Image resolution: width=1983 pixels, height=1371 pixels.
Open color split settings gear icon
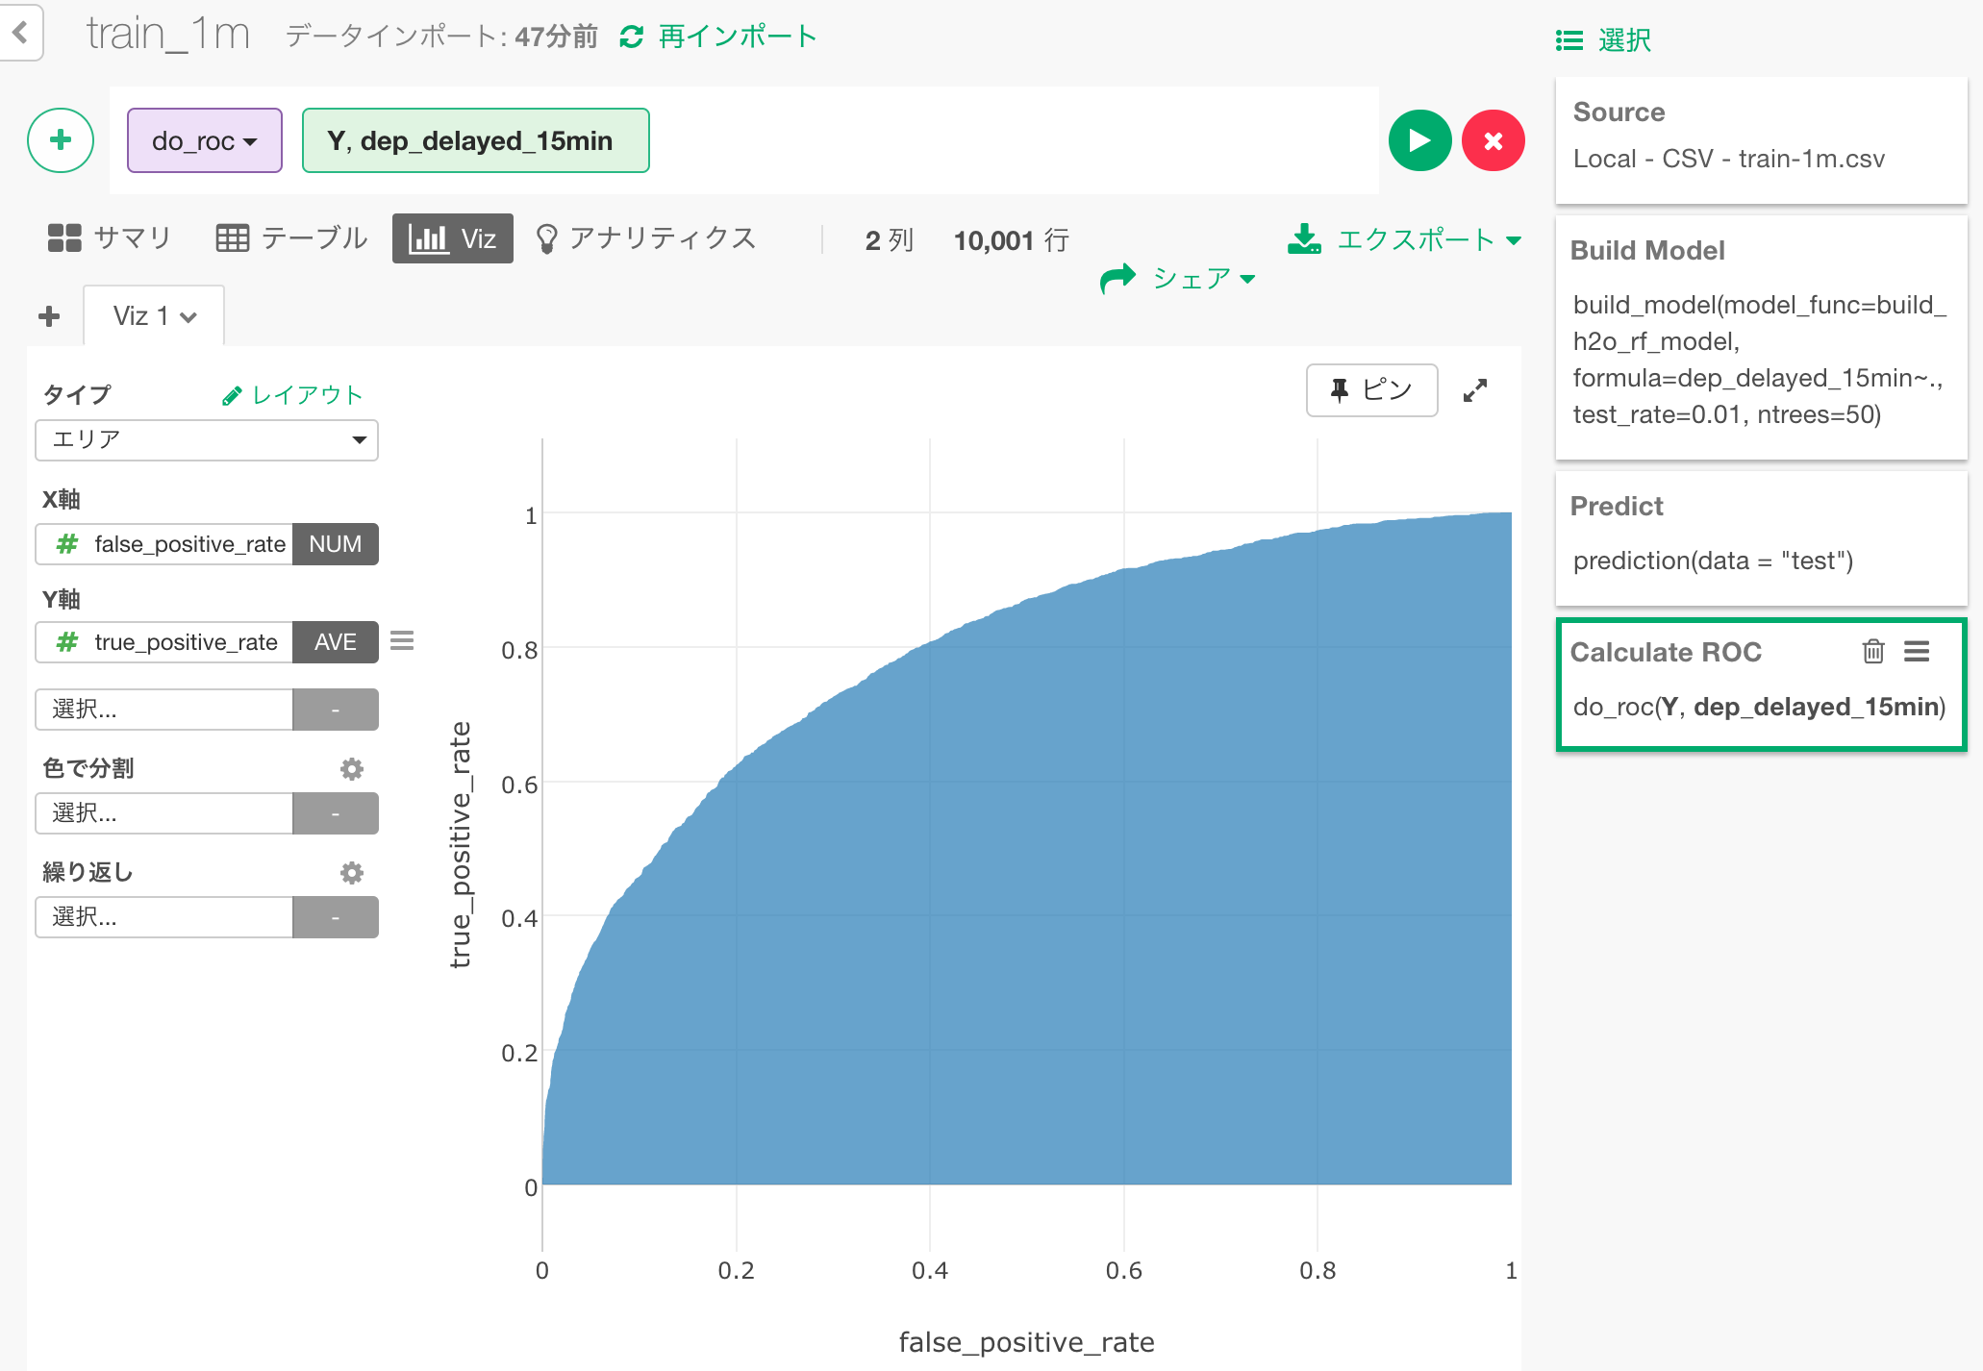[x=352, y=768]
